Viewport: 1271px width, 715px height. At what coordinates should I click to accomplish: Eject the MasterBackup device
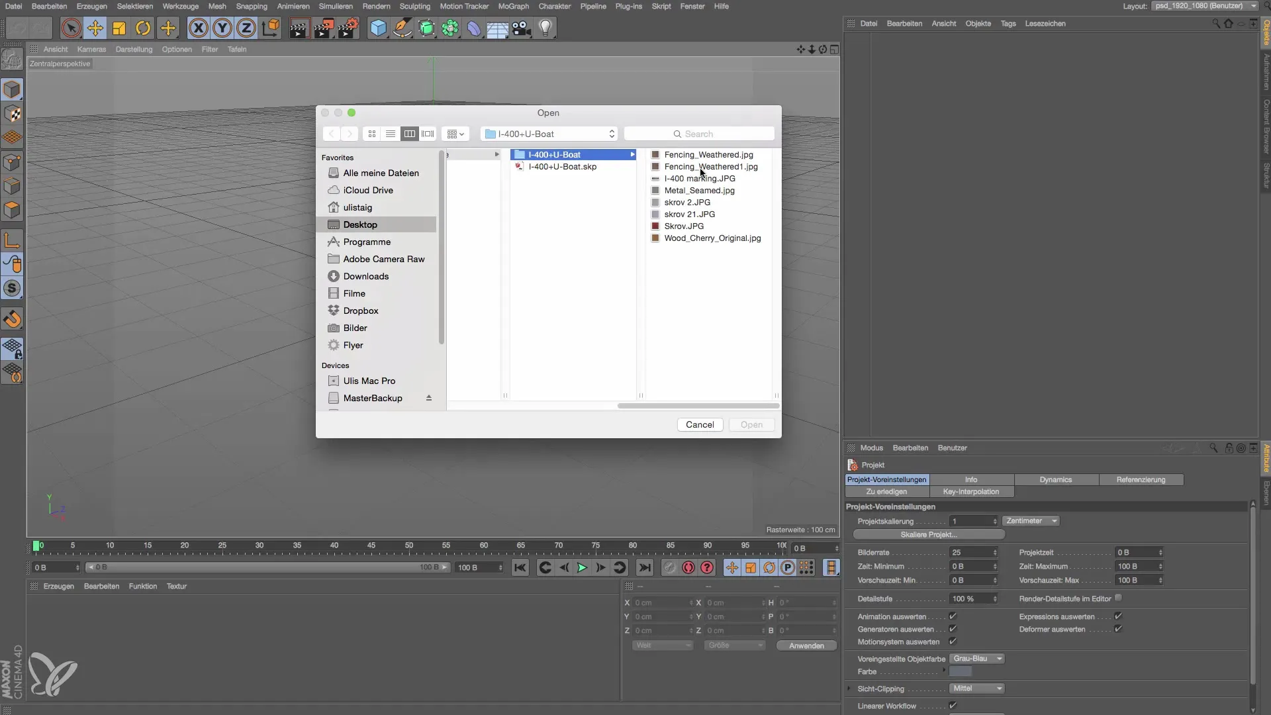pos(429,398)
